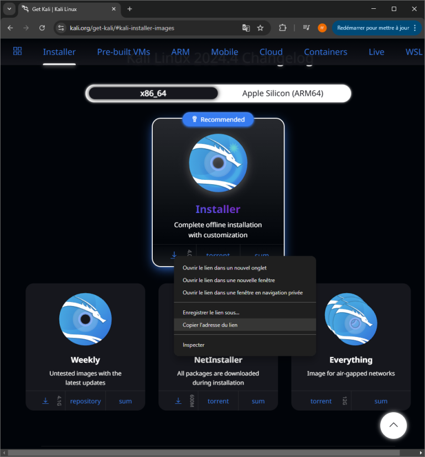
Task: Choose 'Copier l'adresse du lien' in context menu
Action: (x=210, y=325)
